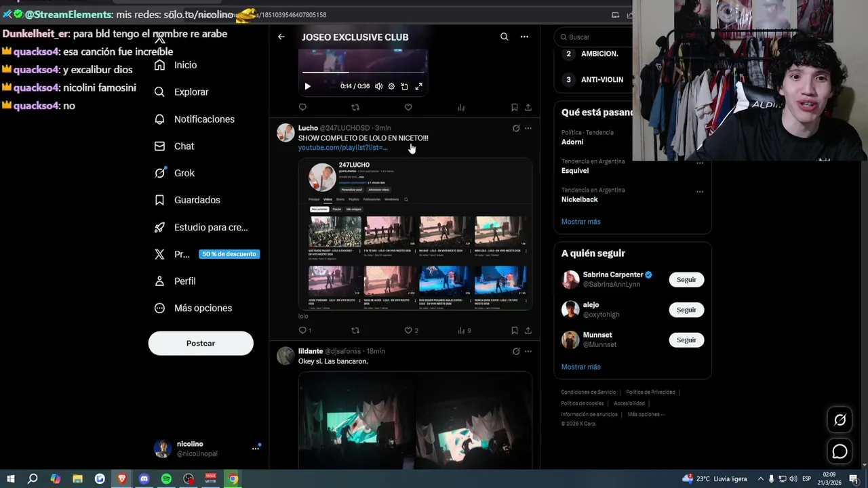Open the video player settings gear
The width and height of the screenshot is (868, 488).
[391, 86]
